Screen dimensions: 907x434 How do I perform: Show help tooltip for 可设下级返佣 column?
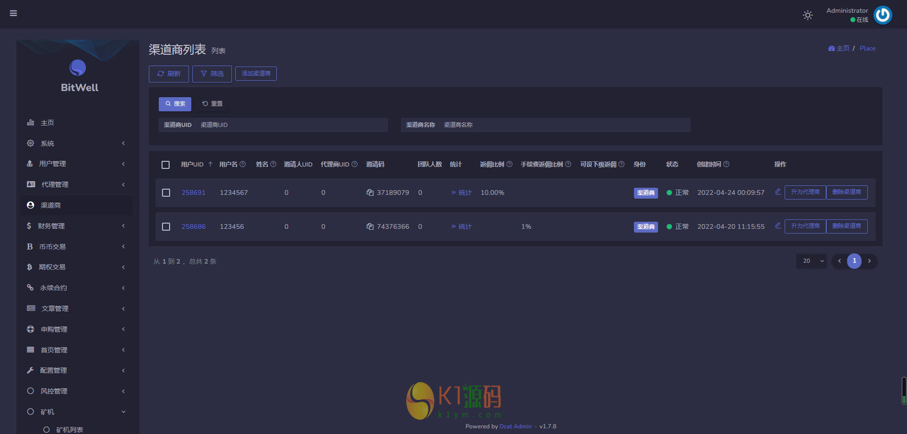click(x=622, y=164)
